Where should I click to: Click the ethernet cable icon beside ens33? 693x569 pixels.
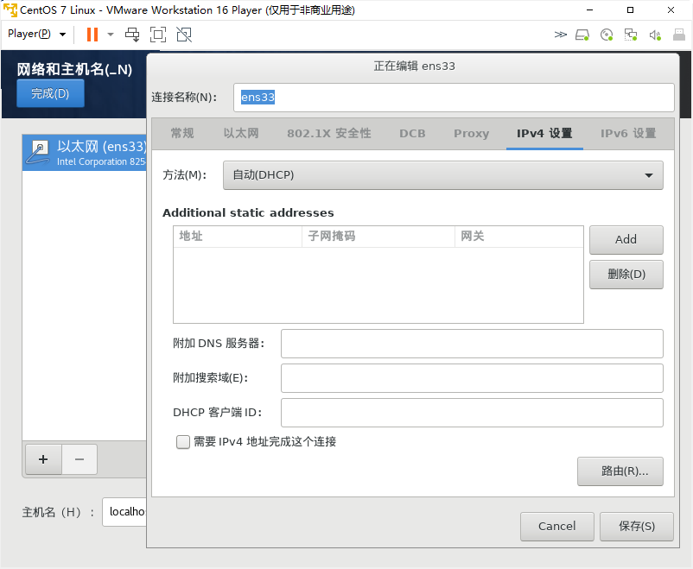pos(38,152)
